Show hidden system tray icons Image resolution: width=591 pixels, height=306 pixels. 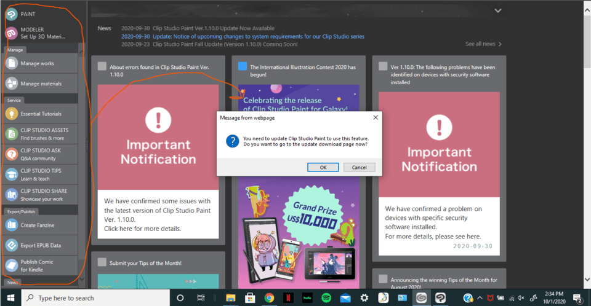(480, 298)
